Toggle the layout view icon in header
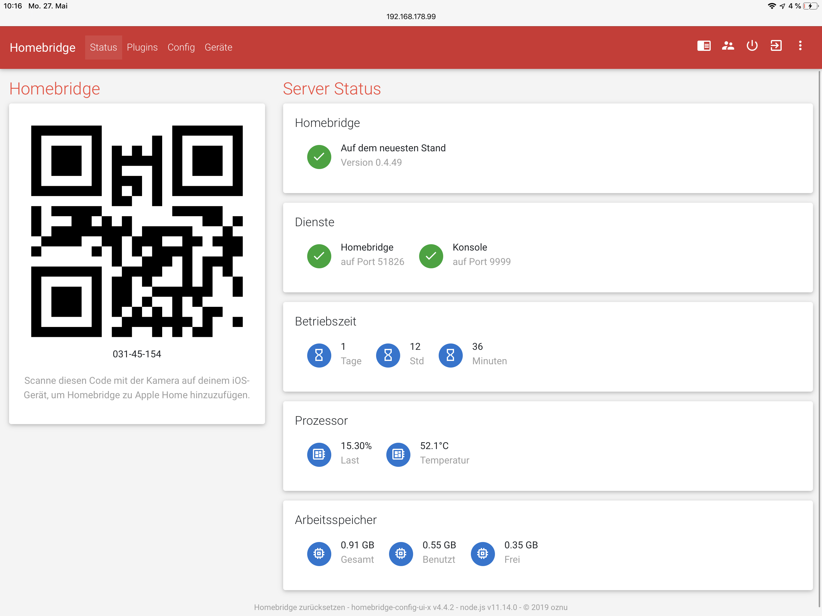The height and width of the screenshot is (616, 822). [x=703, y=46]
